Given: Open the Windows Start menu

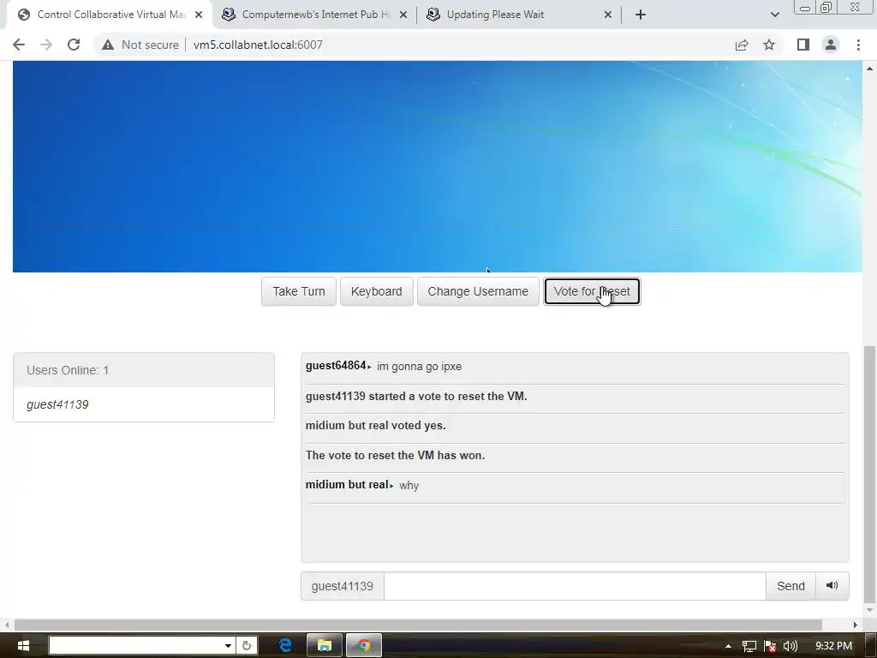Looking at the screenshot, I should click(23, 646).
